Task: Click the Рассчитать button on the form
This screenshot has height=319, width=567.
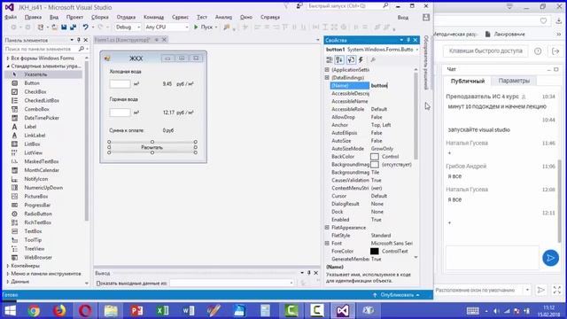Action: 152,147
